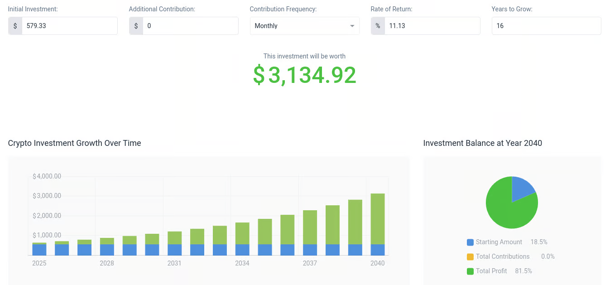The image size is (605, 285).
Task: Click the Crypto Investment Growth Over Time heading
Action: 74,143
